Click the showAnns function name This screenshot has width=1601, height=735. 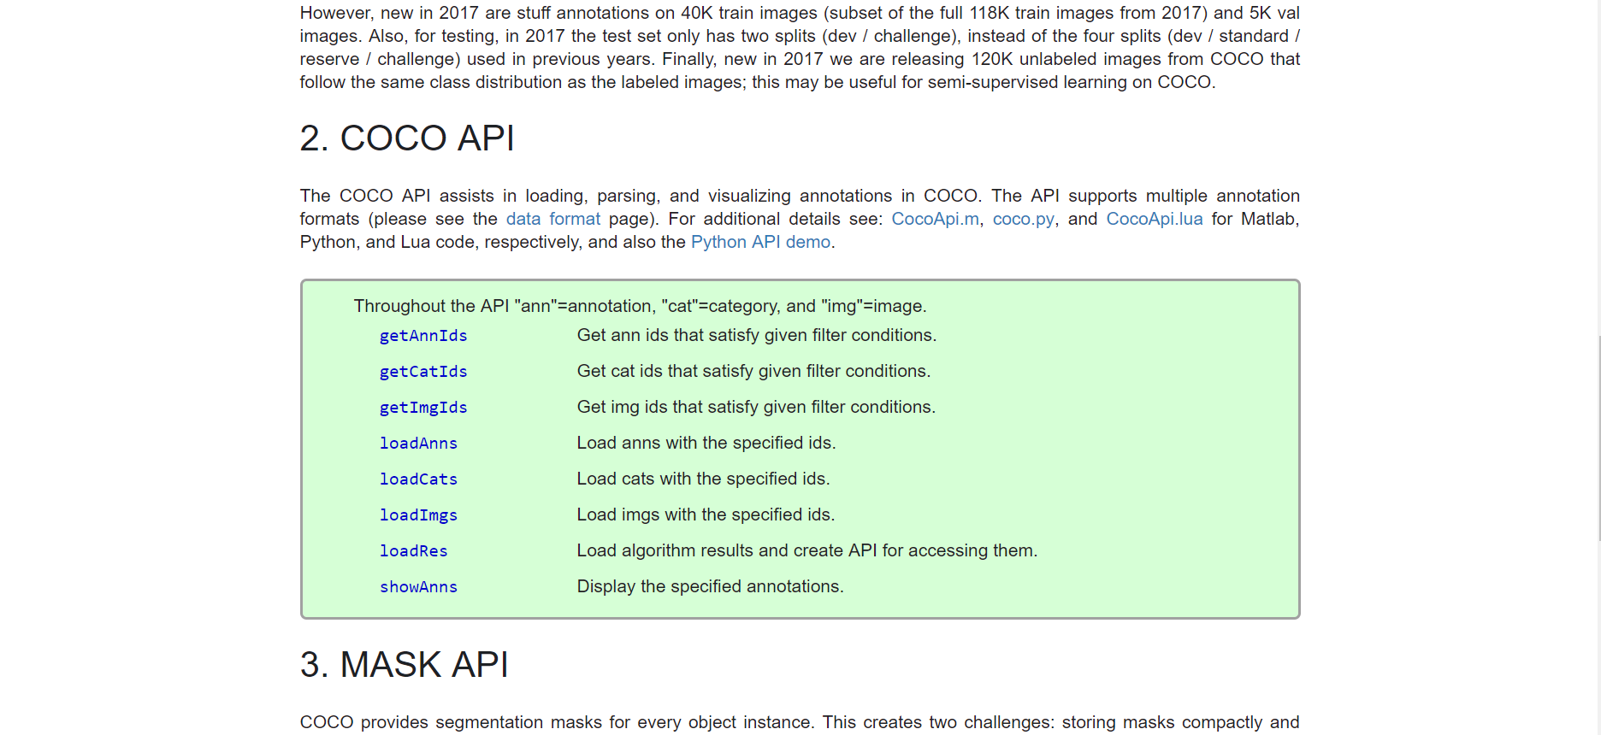click(x=418, y=587)
